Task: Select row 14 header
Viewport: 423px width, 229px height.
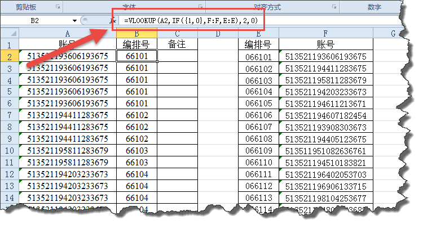Action: pos(10,197)
